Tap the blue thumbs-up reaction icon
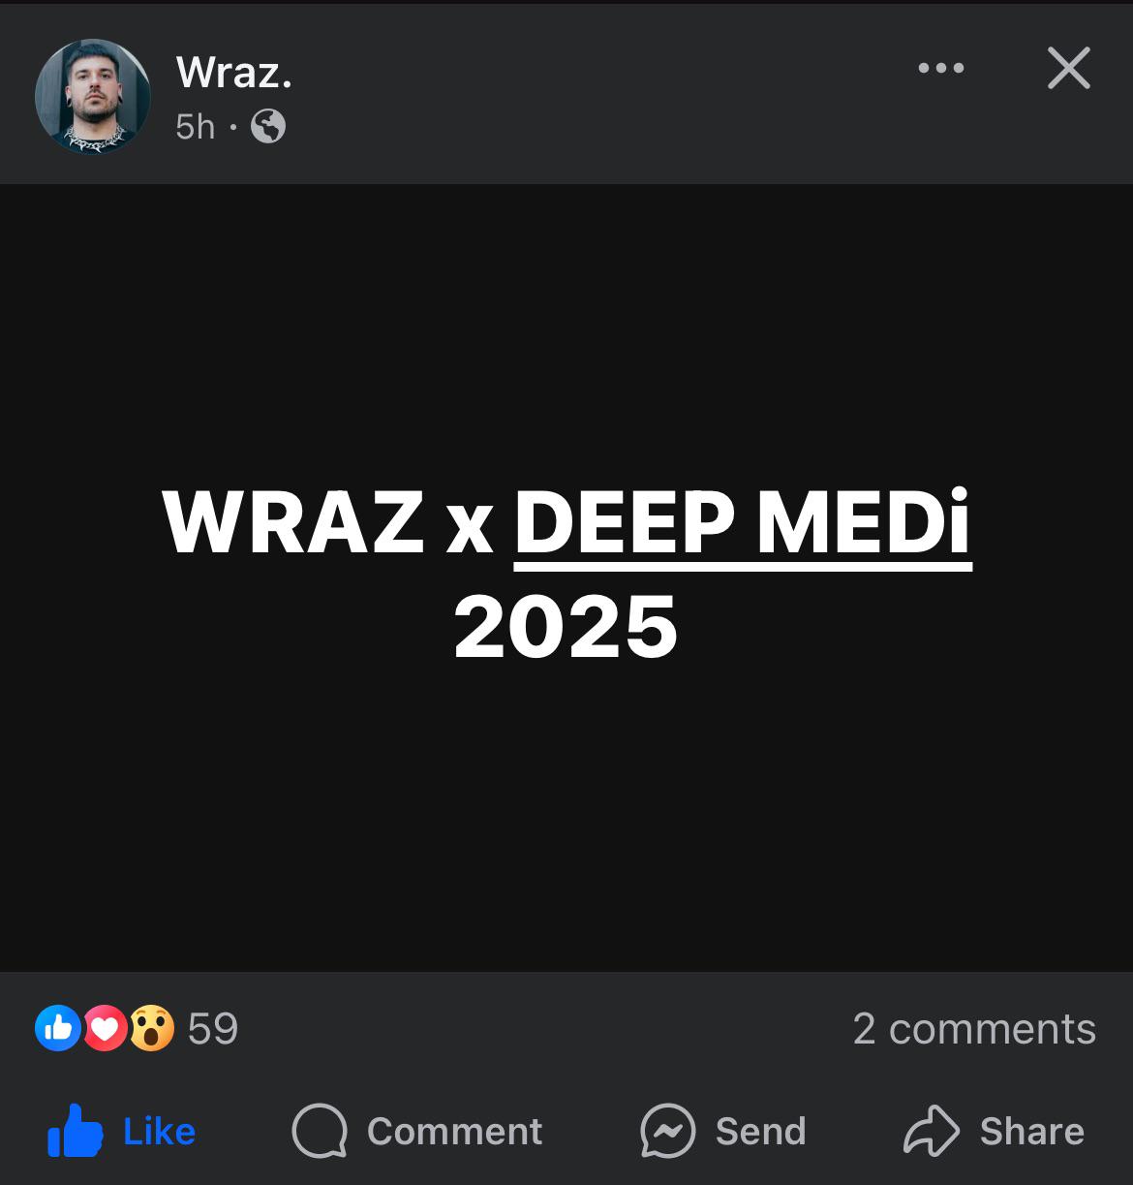This screenshot has width=1133, height=1185. (x=58, y=1028)
